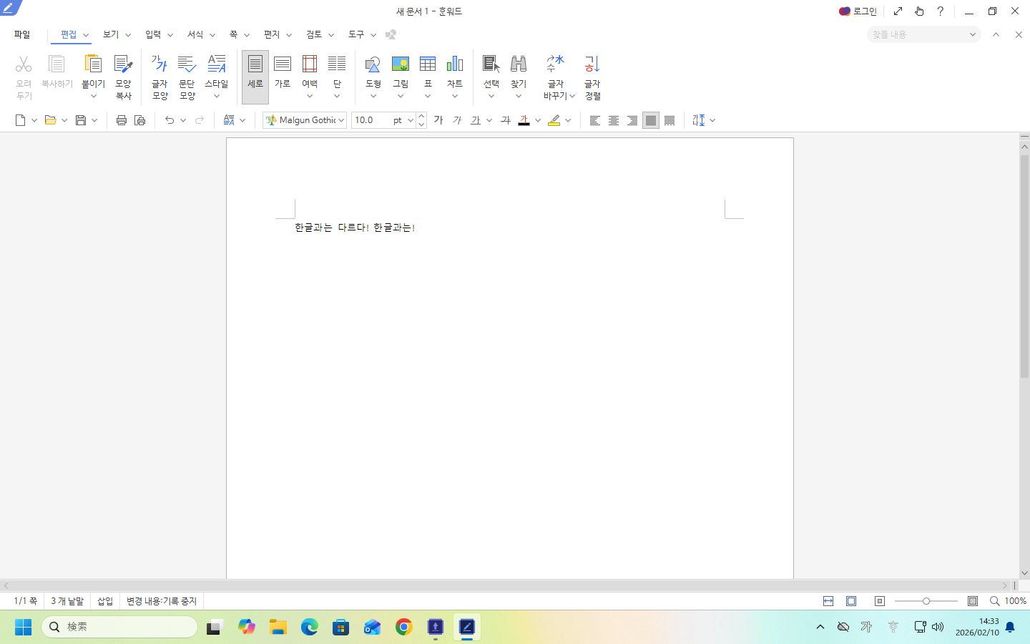Click the zoom slider in status bar
Screen dimensions: 1030x644
(926, 601)
